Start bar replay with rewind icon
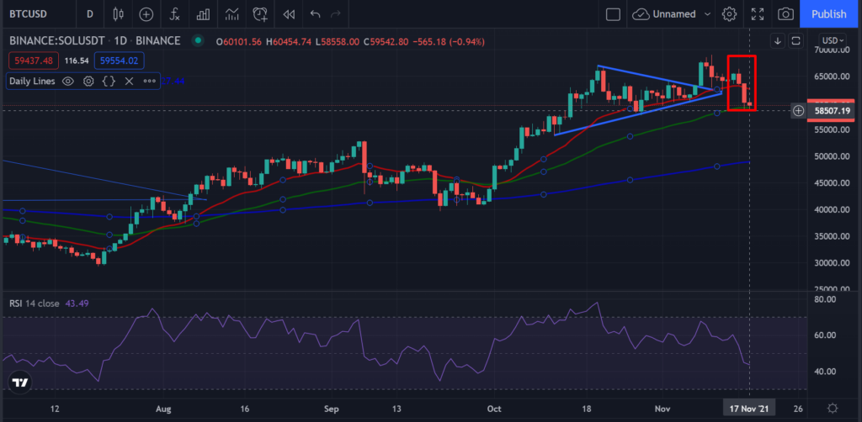Screen dimensions: 862x422 (290, 14)
